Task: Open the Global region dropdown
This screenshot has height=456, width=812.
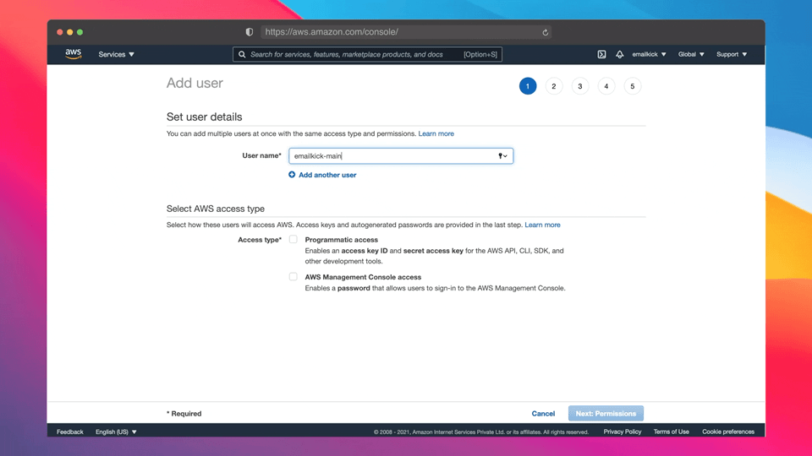Action: click(x=691, y=54)
